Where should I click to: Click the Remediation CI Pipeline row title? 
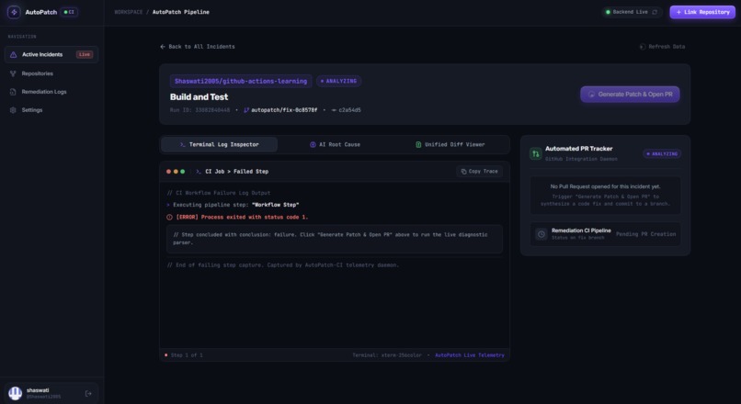click(x=581, y=230)
